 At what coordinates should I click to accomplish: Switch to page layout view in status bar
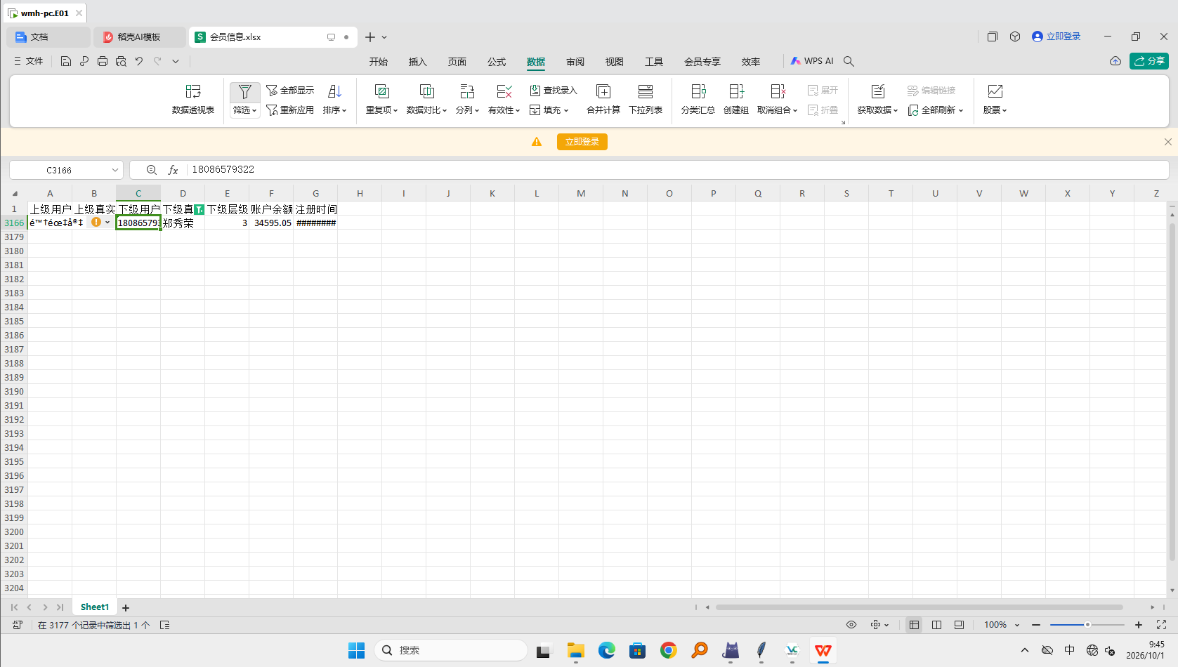tap(936, 625)
